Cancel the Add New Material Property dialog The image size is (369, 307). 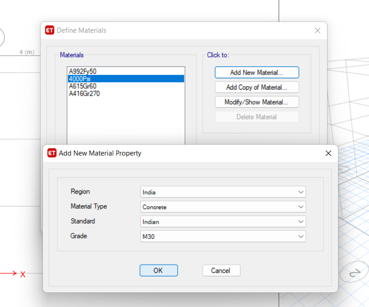(x=221, y=271)
